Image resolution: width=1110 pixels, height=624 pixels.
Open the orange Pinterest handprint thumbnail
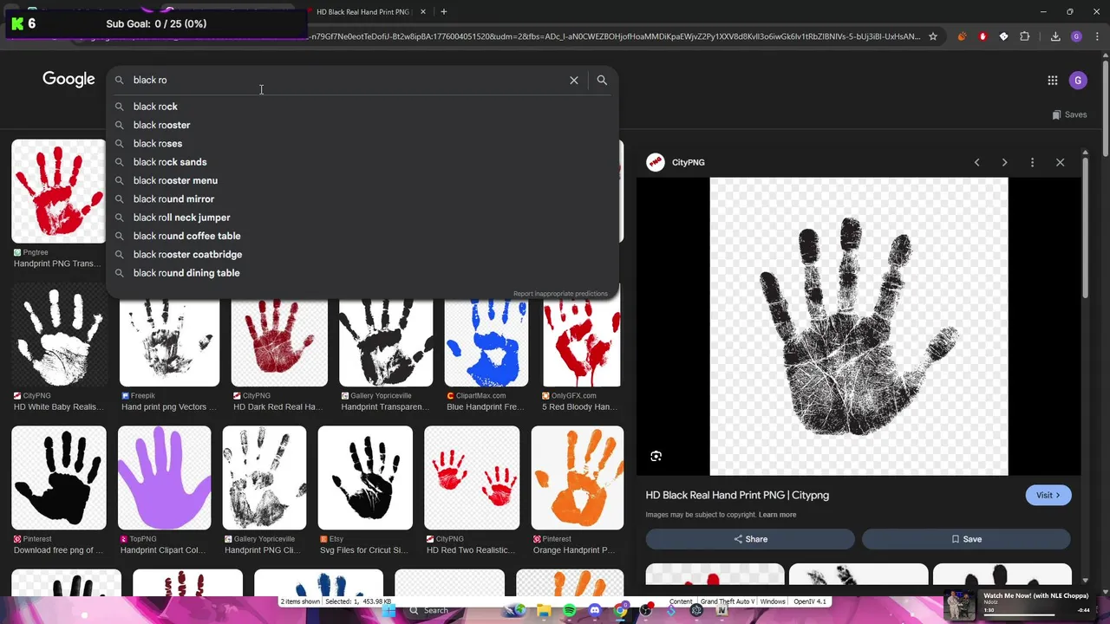577,478
